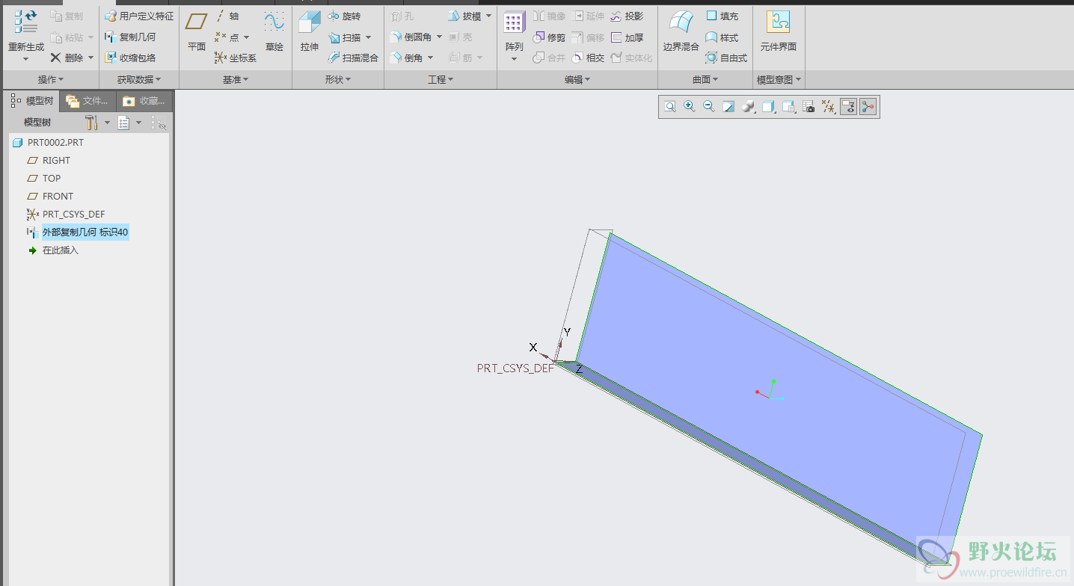Select PRT_CSYS_DEF in model tree

[66, 214]
